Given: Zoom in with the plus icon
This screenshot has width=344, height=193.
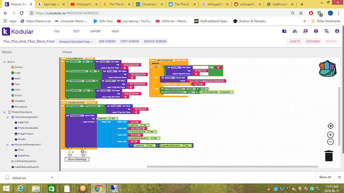Looking at the screenshot, I should click(x=331, y=135).
